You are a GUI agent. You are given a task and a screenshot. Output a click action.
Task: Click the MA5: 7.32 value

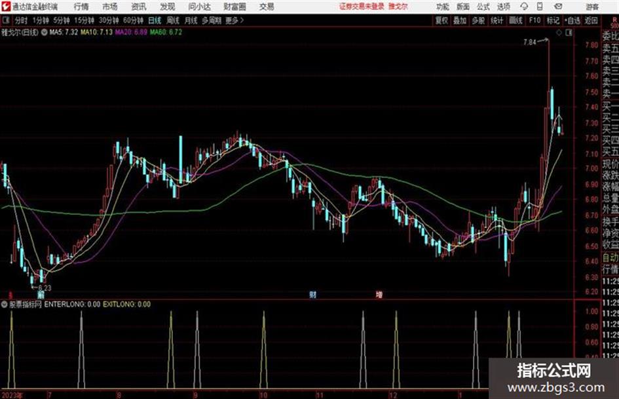coord(64,32)
